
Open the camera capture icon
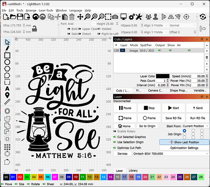point(115,17)
